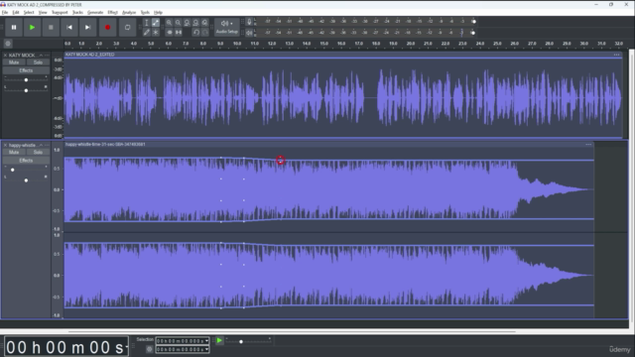Screen dimensions: 635x357
Task: Trim audio outside selection icon
Action: click(169, 32)
